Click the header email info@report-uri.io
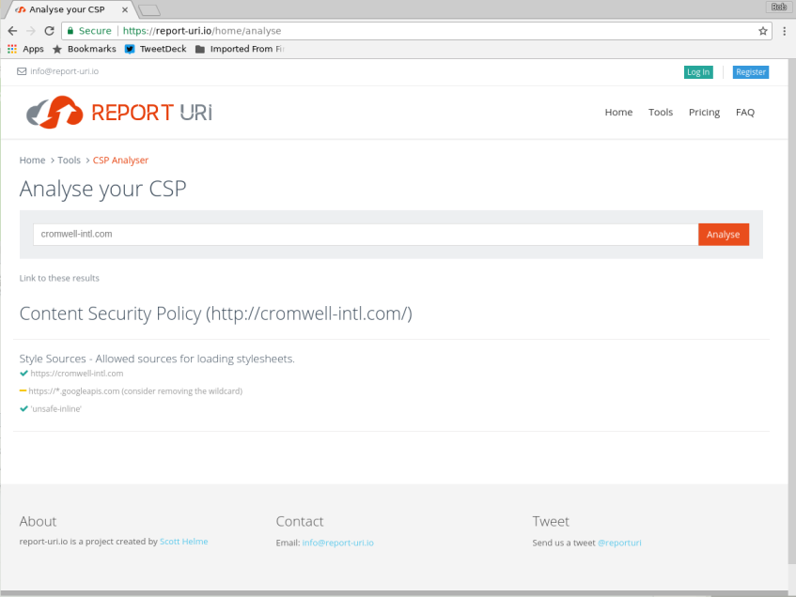This screenshot has width=796, height=597. tap(65, 71)
